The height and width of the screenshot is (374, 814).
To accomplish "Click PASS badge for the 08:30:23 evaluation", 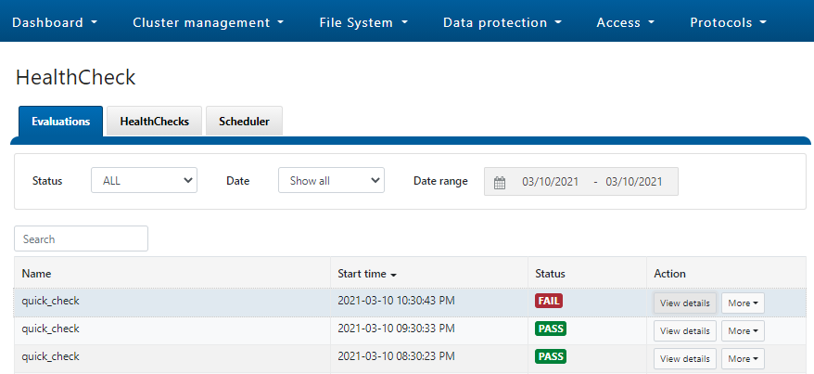I will [x=551, y=356].
